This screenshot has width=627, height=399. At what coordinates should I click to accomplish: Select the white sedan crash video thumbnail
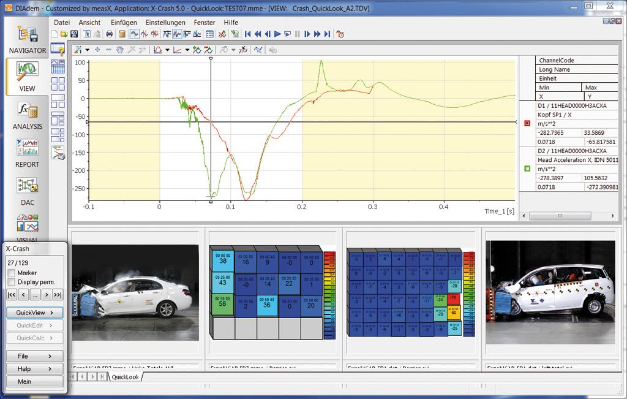click(x=135, y=292)
